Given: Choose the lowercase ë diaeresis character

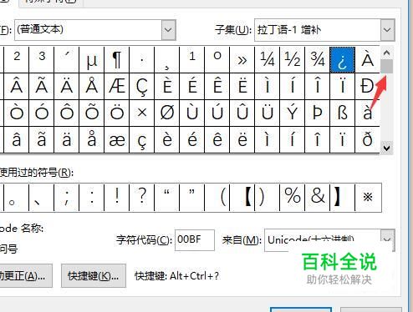Looking at the screenshot, I should click(242, 139).
